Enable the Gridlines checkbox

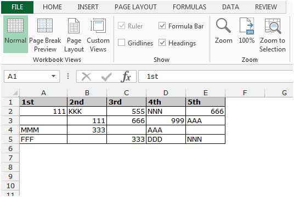(x=121, y=43)
